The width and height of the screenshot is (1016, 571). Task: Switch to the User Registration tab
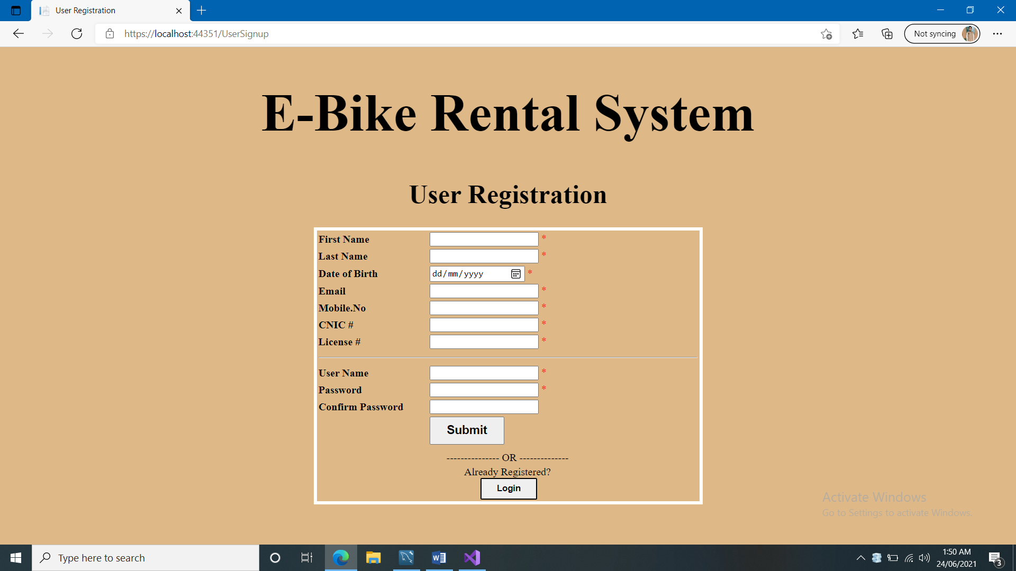pyautogui.click(x=85, y=10)
